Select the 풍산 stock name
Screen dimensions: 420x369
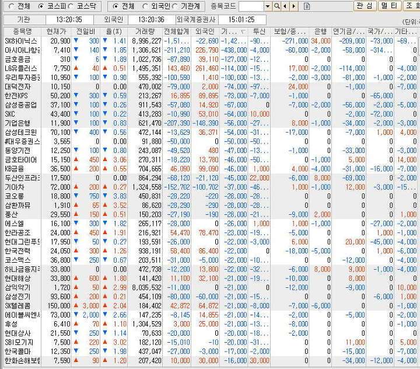[x=11, y=214]
